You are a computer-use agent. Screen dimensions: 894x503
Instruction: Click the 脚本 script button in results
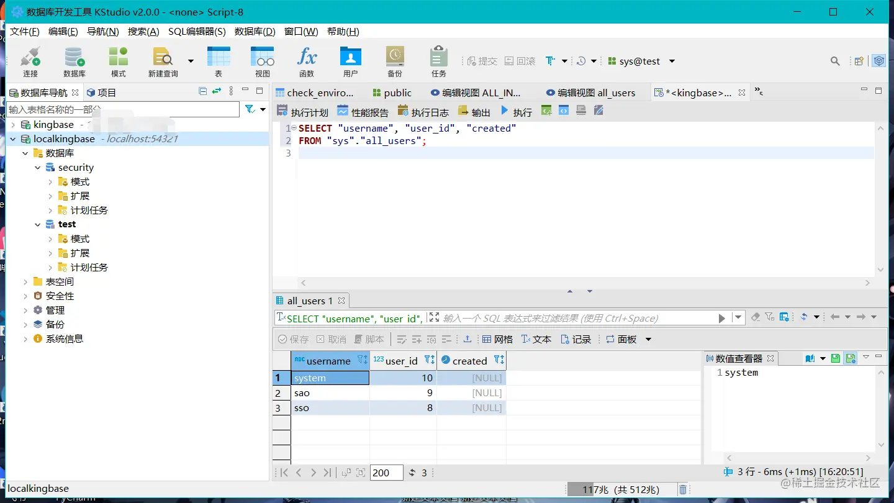click(369, 339)
